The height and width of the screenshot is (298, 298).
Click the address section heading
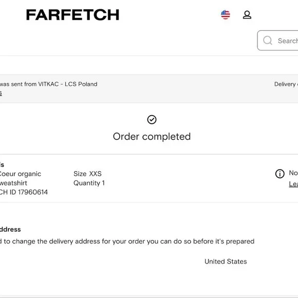[x=10, y=229]
